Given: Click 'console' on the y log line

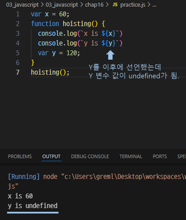Looking at the screenshot, I should [50, 43].
